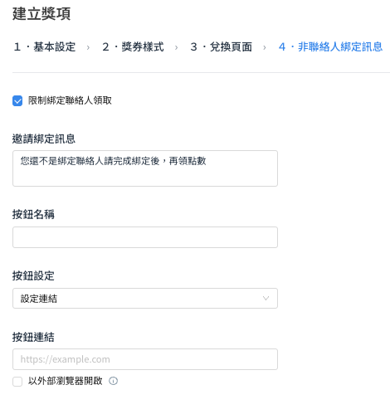The image size is (390, 419).
Task: Click the arrow after 3・兌換頁面 step
Action: 265,47
